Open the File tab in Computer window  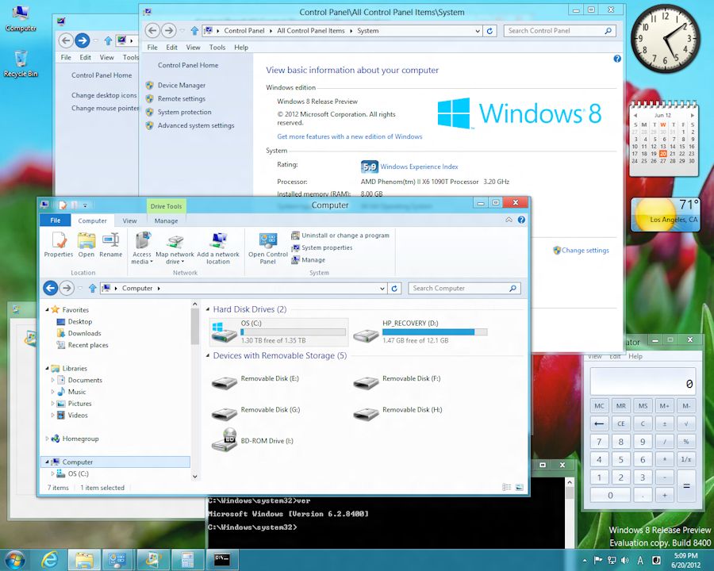point(55,220)
